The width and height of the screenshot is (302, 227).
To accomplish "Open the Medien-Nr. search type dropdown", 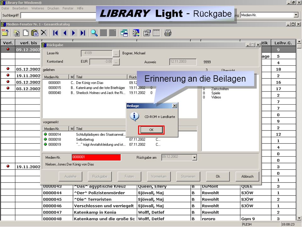I will click(296, 15).
